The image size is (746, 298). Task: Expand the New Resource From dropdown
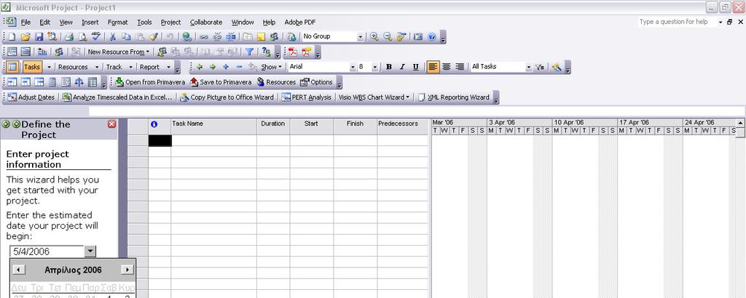click(119, 52)
